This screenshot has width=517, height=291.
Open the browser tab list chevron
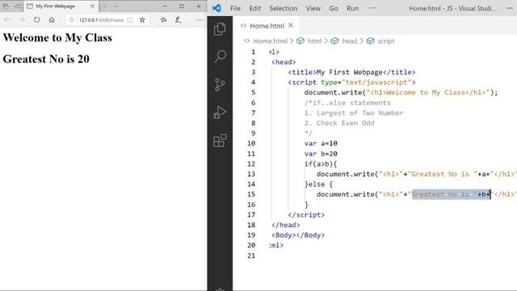(116, 6)
